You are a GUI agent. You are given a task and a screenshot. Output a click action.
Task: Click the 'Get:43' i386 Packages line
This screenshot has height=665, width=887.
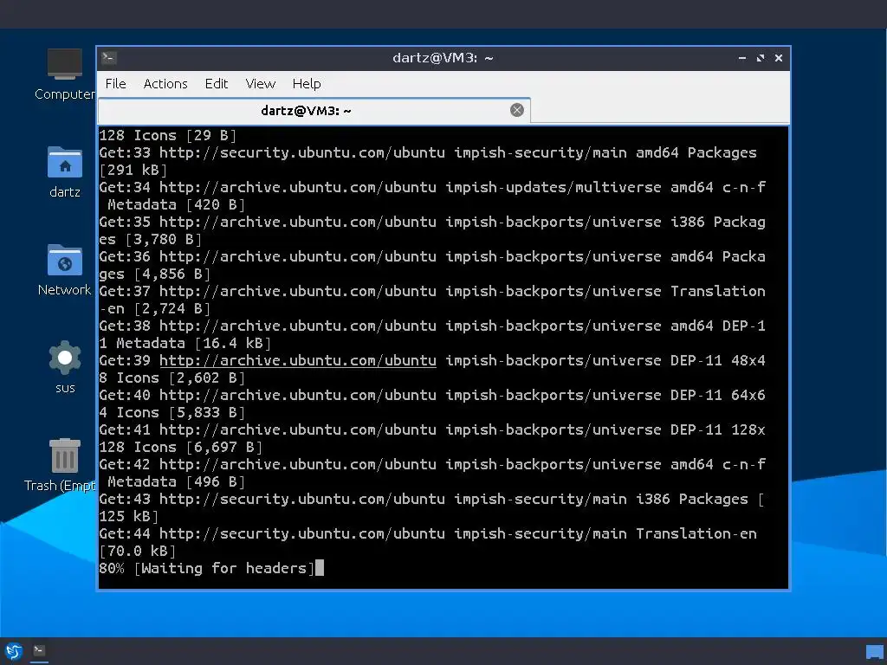point(431,499)
